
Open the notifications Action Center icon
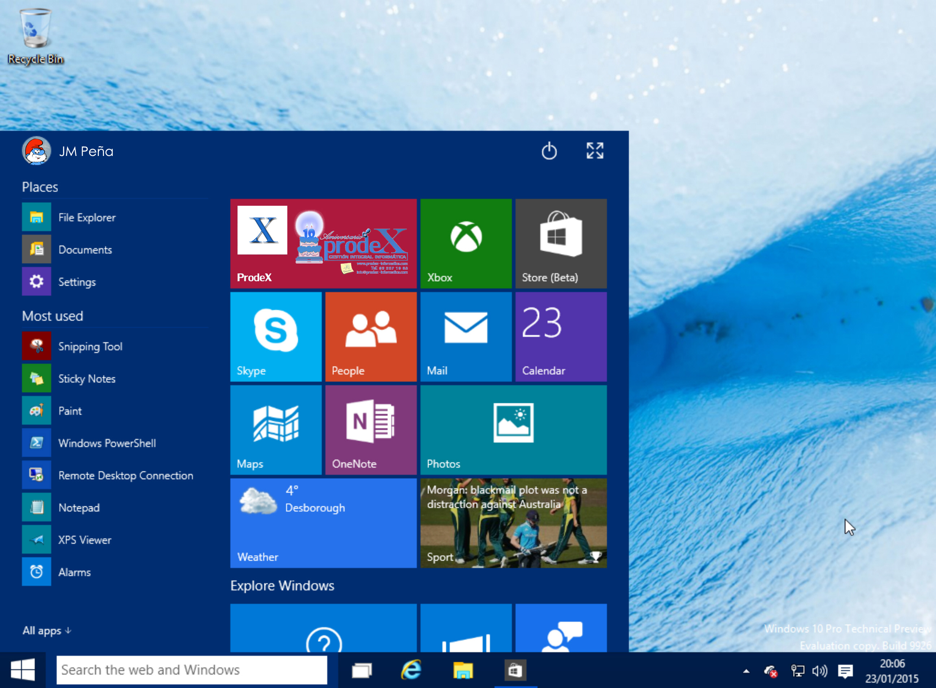(x=845, y=671)
